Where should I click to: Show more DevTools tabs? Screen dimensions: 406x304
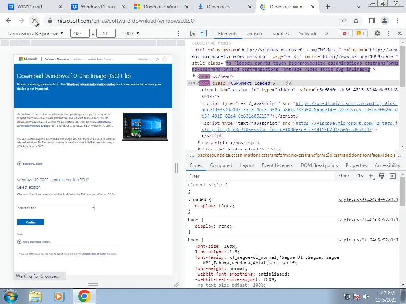point(327,33)
